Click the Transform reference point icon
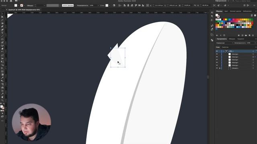The image size is (257, 144). (147, 5)
